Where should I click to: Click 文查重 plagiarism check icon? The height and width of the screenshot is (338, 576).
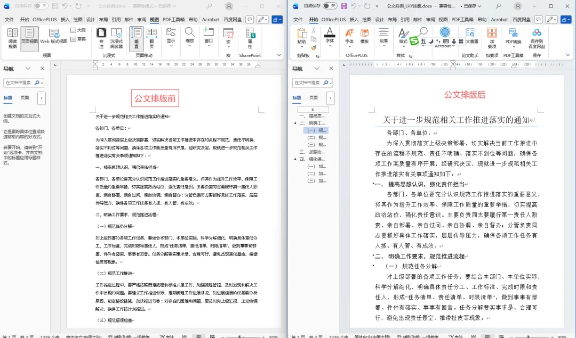471,36
